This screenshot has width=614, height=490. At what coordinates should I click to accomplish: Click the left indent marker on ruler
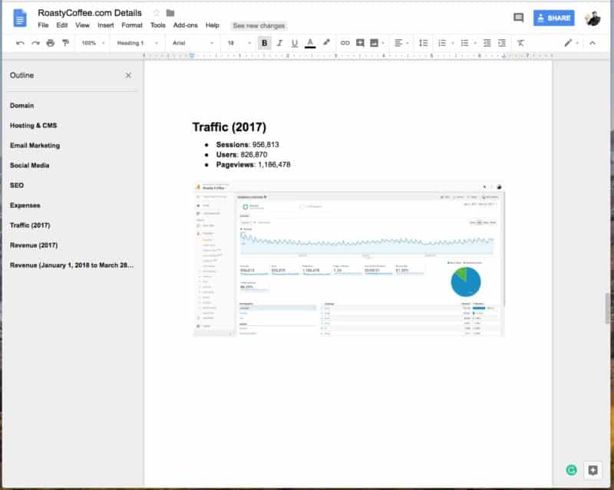(x=192, y=56)
